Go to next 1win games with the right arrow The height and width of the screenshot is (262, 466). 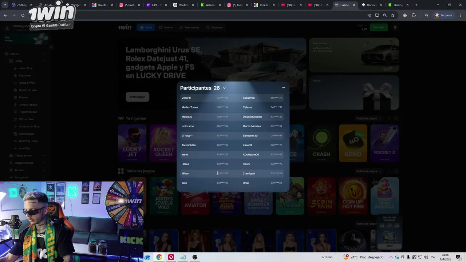[396, 118]
